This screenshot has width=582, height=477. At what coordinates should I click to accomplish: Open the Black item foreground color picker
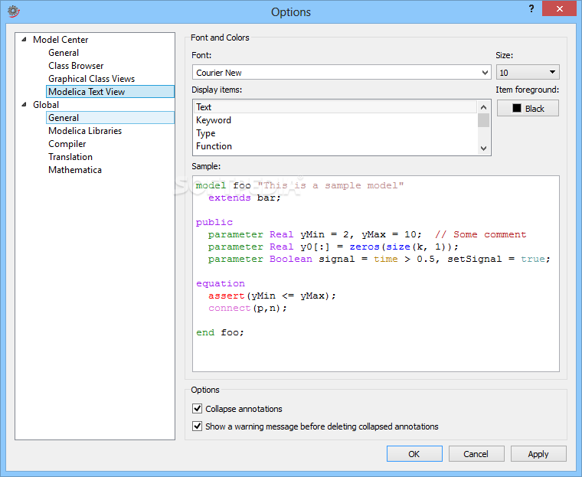[528, 109]
